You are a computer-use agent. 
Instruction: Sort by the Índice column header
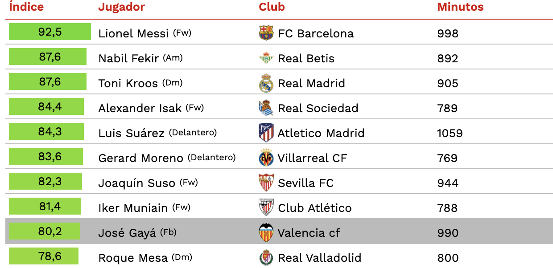[x=26, y=7]
